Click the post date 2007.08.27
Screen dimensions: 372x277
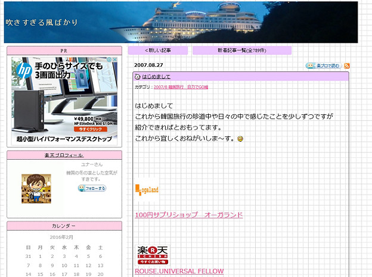pyautogui.click(x=148, y=65)
